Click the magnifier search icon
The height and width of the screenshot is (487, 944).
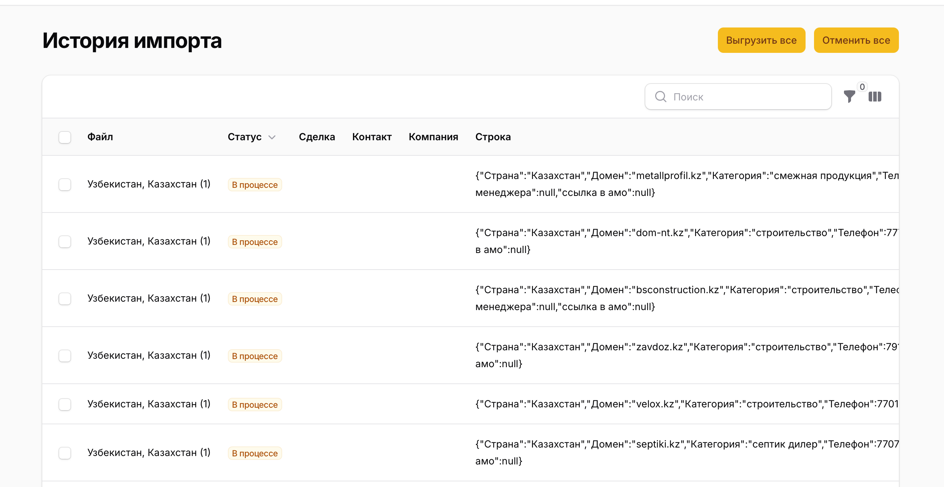660,97
